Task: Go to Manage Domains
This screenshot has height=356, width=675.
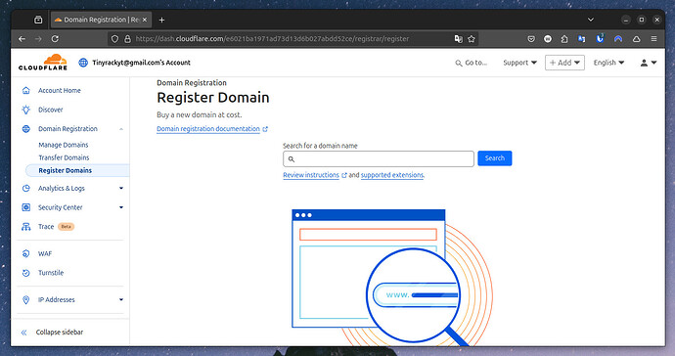Action: [x=64, y=145]
